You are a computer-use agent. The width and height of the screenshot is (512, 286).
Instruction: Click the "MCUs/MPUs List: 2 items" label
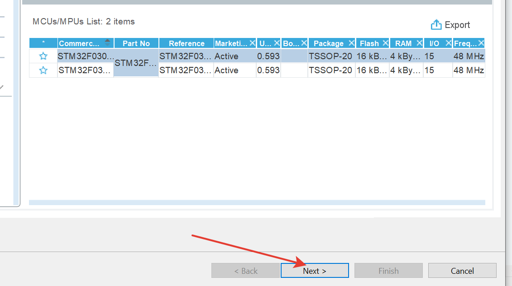point(84,22)
